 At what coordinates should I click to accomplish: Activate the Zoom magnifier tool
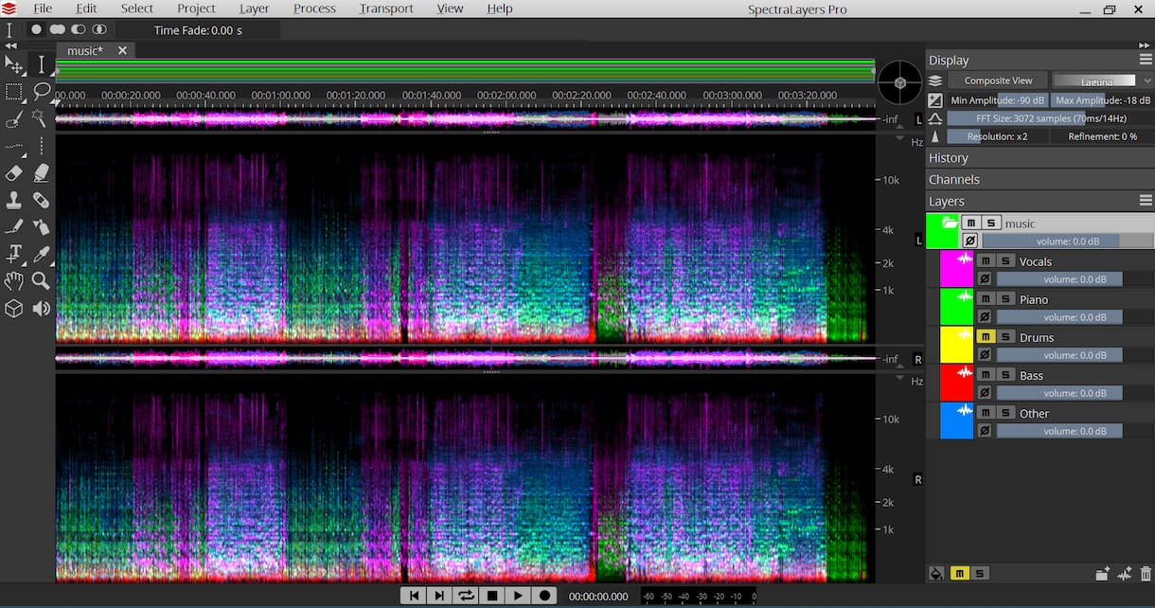41,281
